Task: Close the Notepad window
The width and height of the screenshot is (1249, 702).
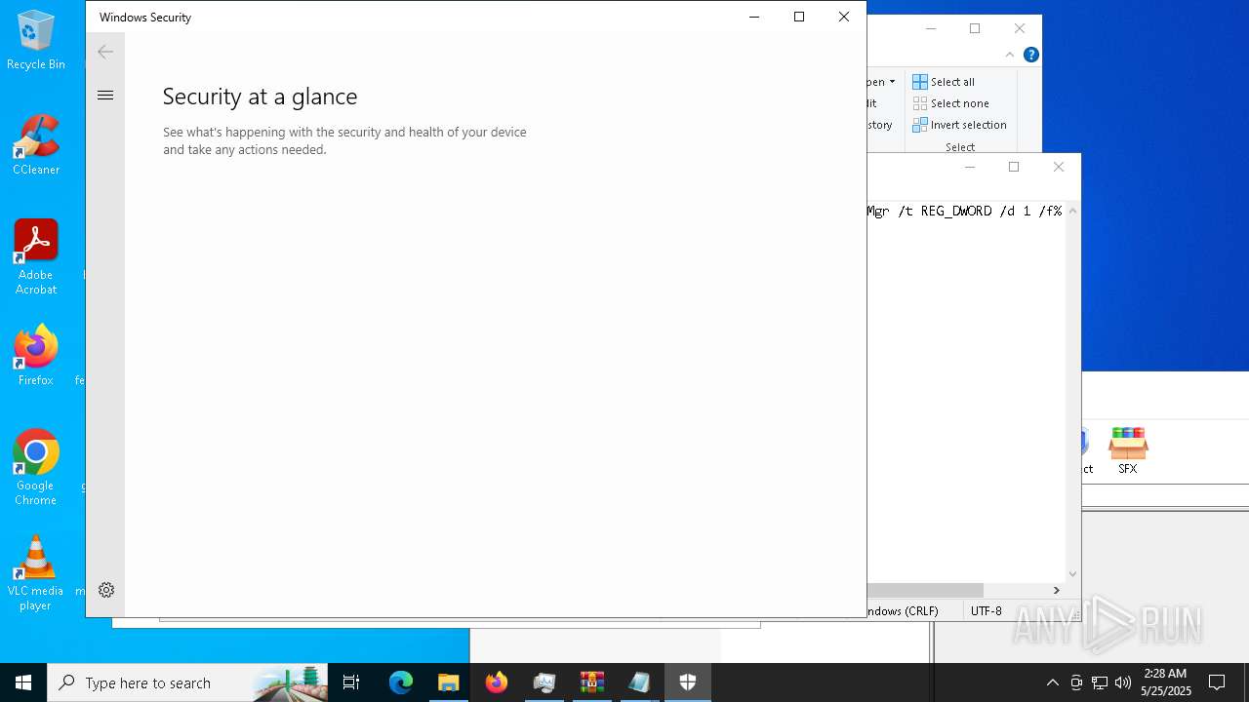Action: [1059, 167]
